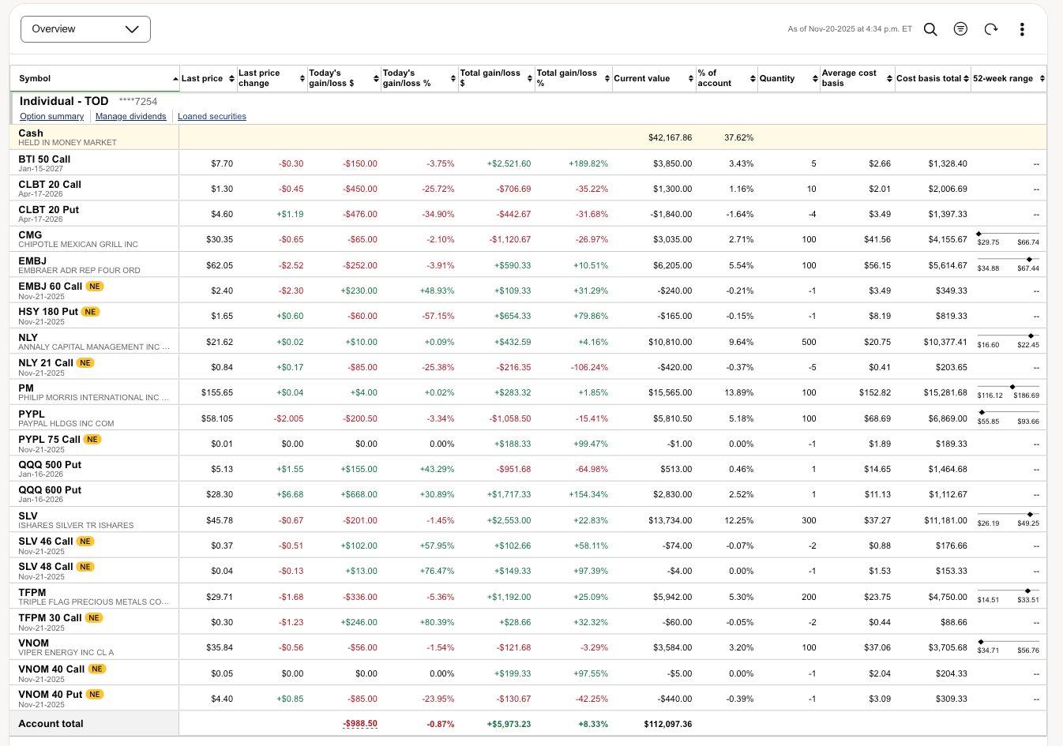Open the Overview view dropdown
The width and height of the screenshot is (1063, 746).
[x=85, y=29]
